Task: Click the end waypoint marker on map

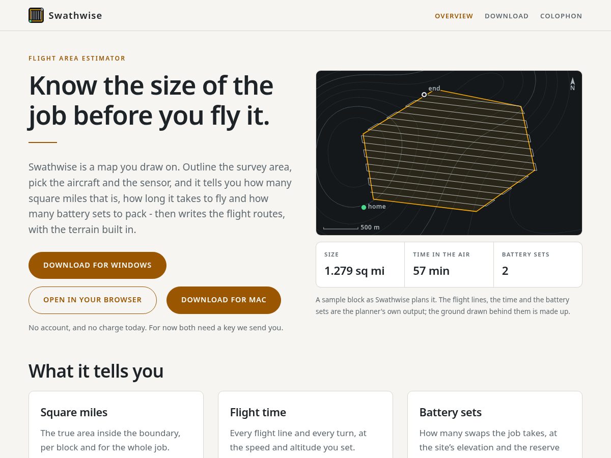Action: tap(424, 95)
